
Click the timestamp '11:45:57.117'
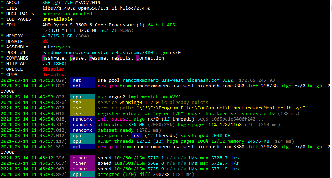click(48, 141)
